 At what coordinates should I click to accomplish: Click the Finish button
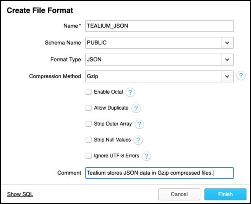click(x=225, y=194)
